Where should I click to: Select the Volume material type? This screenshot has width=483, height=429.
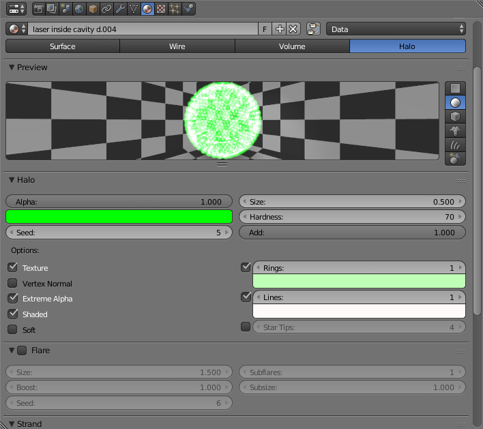[292, 46]
